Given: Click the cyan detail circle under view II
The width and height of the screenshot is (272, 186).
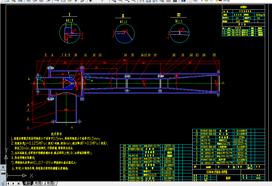Looking at the screenshot, I should pos(125,34).
